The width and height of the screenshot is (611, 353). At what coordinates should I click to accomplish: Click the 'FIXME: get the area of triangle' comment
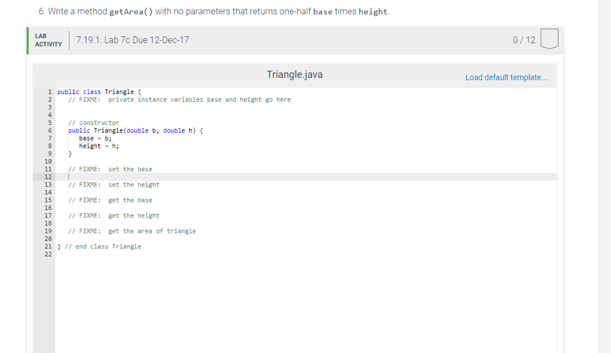point(132,231)
